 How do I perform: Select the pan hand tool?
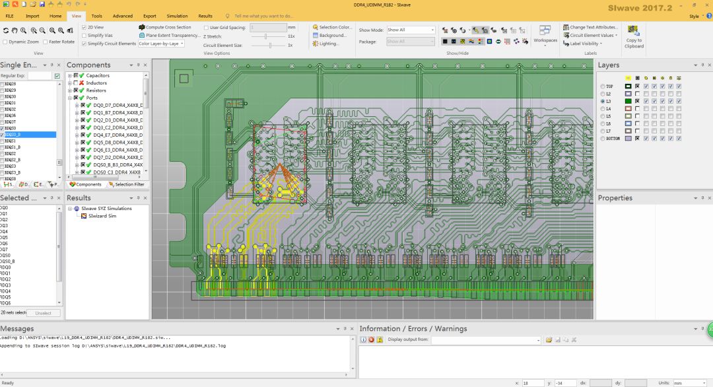pyautogui.click(x=15, y=30)
